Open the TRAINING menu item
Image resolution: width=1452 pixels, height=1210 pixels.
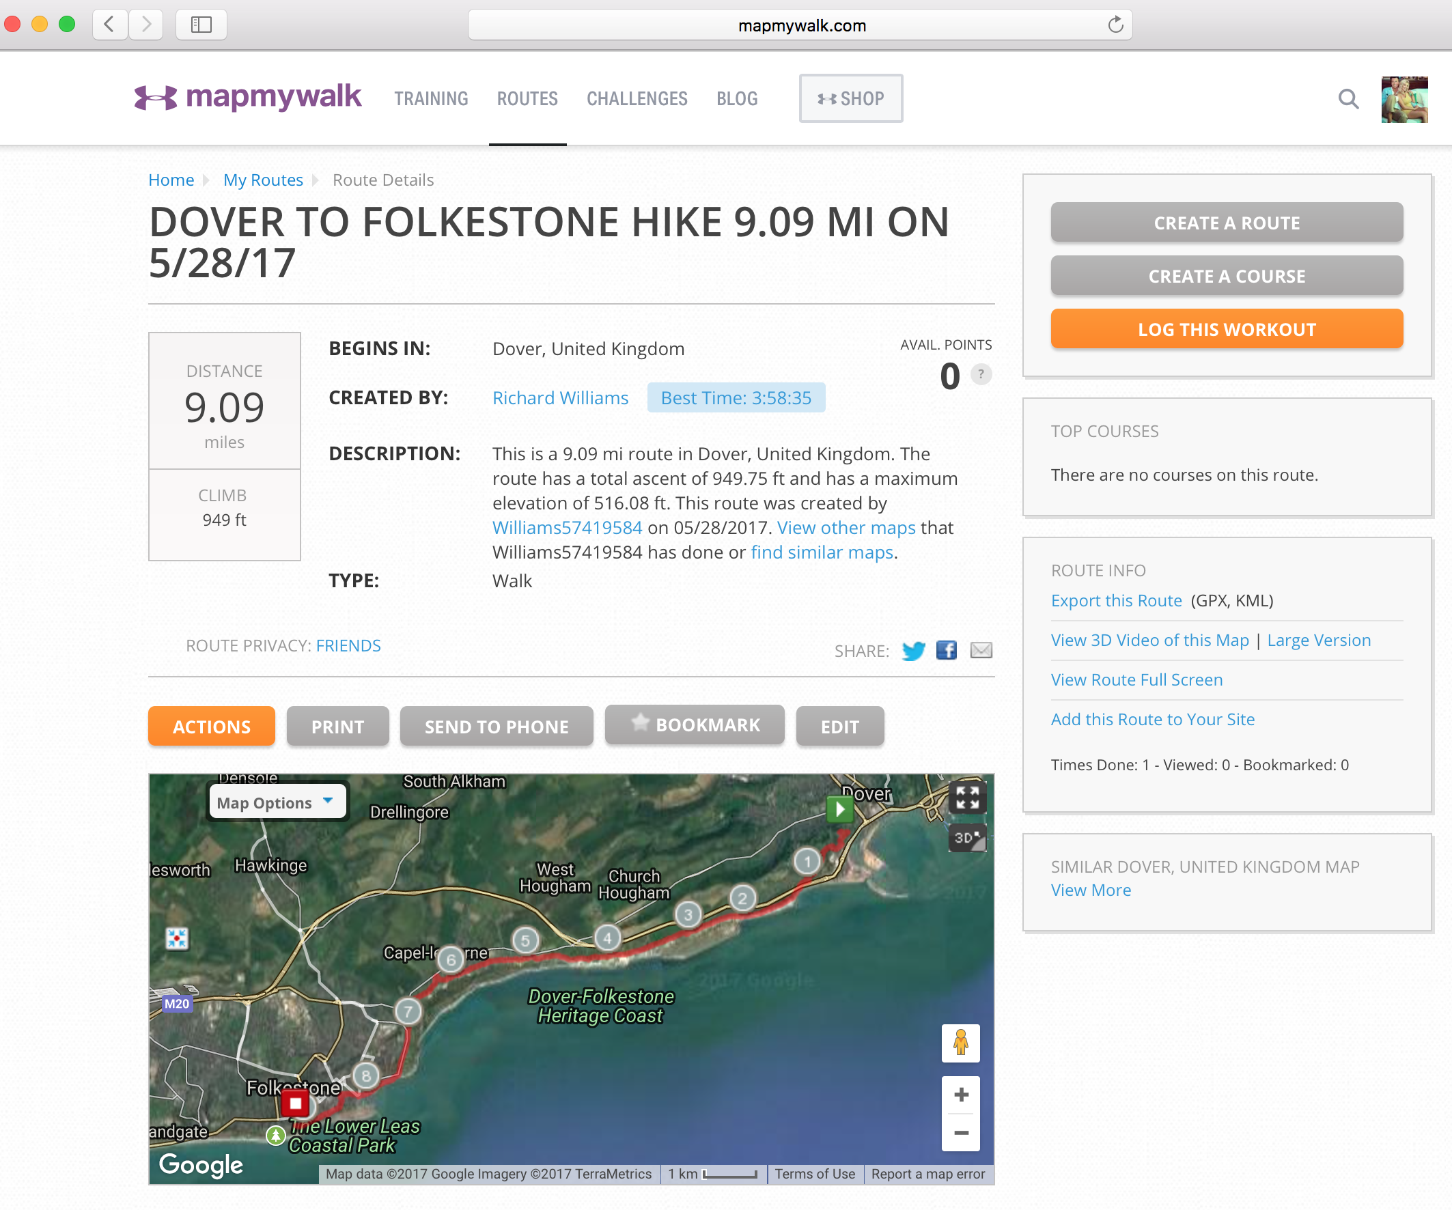[431, 99]
